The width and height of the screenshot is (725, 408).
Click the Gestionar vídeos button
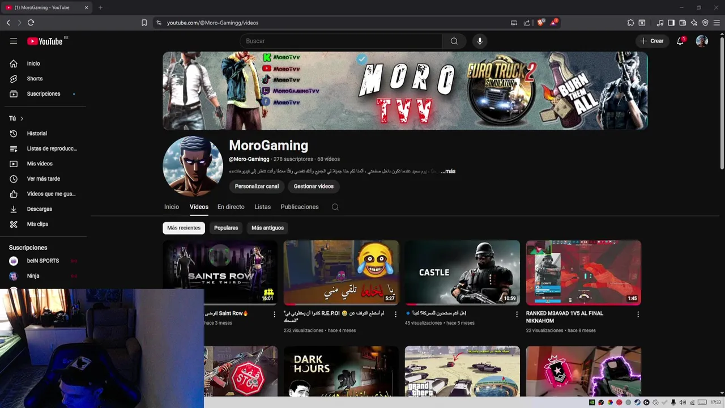coord(313,186)
